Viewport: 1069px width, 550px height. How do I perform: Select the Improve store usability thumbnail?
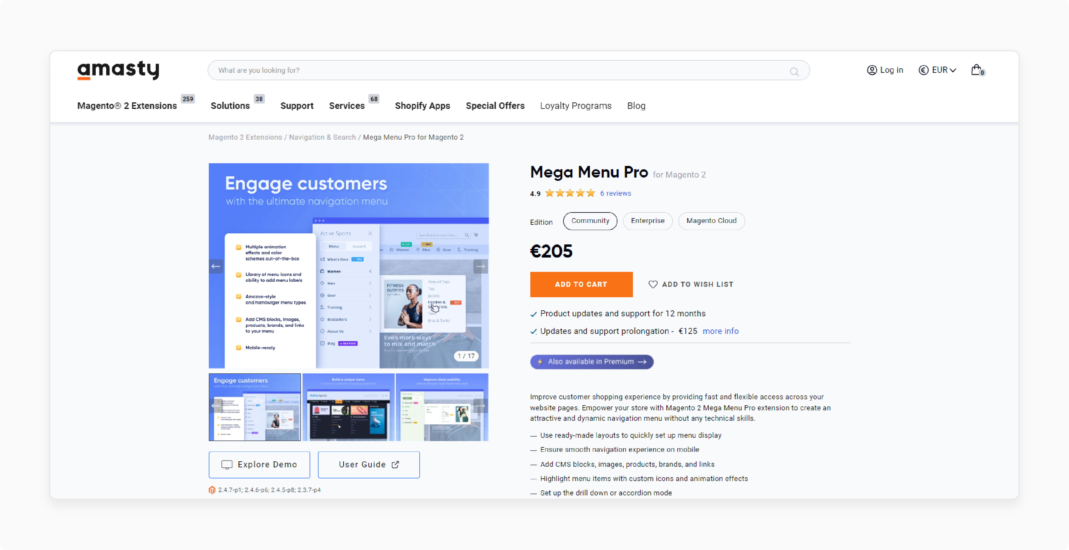pyautogui.click(x=442, y=407)
